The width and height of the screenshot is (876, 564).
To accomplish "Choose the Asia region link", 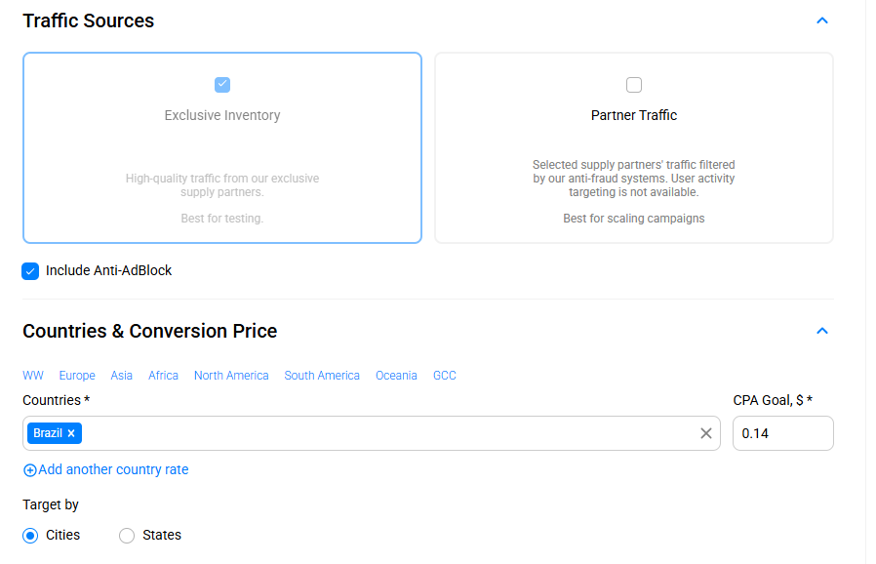I will click(x=122, y=376).
